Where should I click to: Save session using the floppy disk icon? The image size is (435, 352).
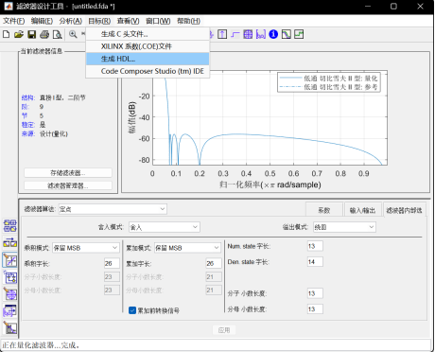click(31, 34)
